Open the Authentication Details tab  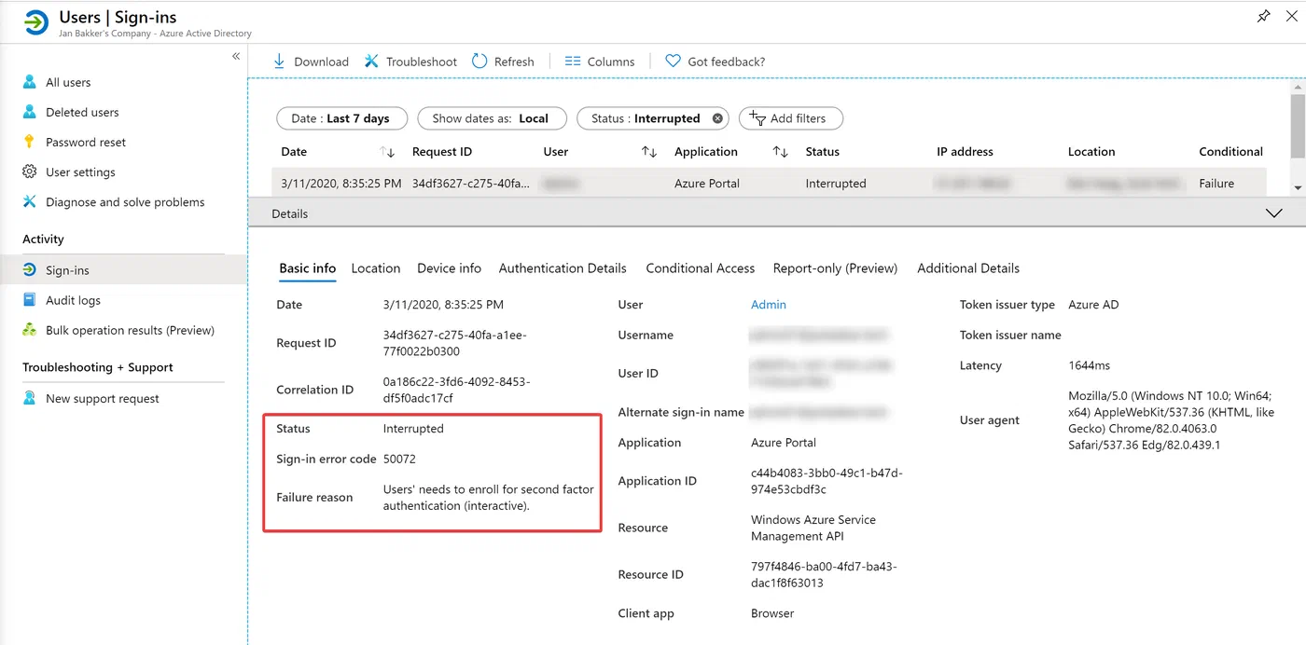(563, 268)
